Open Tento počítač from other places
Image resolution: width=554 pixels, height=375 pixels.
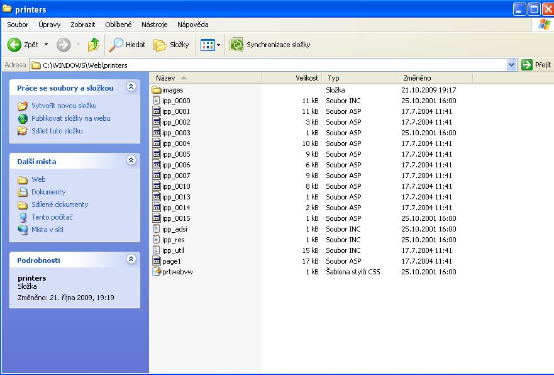[x=52, y=217]
